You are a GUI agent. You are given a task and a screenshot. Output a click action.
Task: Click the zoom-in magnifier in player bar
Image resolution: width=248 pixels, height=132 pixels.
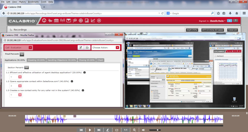[x=134, y=130]
